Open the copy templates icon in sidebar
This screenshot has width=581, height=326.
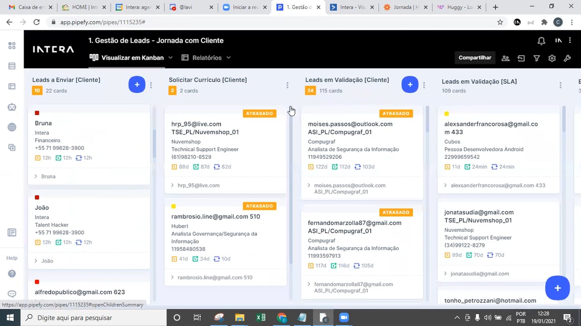point(12,148)
